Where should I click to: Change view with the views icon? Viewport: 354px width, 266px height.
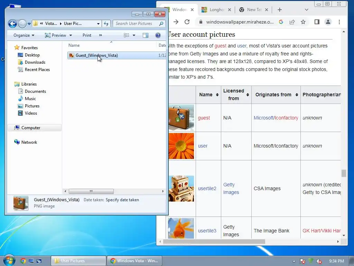point(127,35)
